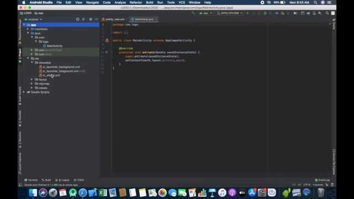354x199 pixels.
Task: Click the Sync Project with Gradle icon
Action: (309, 13)
